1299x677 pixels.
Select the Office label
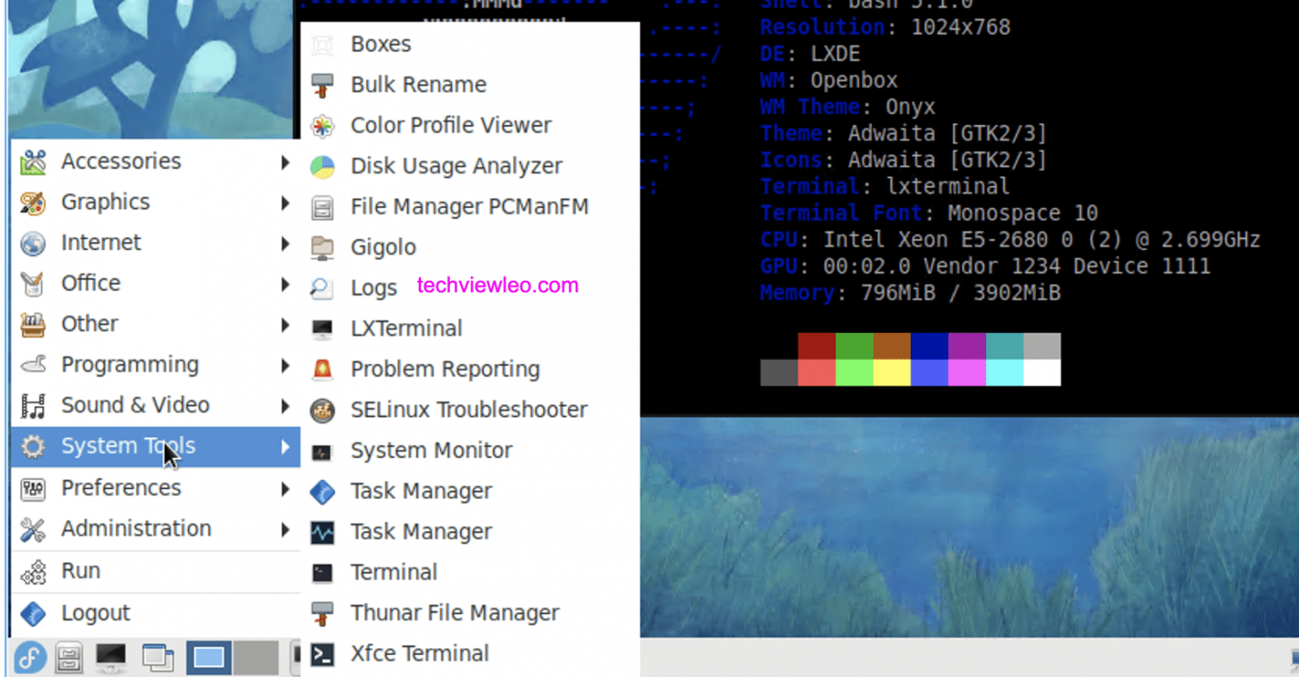point(90,282)
